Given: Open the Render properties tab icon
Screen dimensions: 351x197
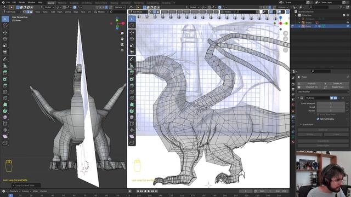Looking at the screenshot, I should tap(293, 84).
